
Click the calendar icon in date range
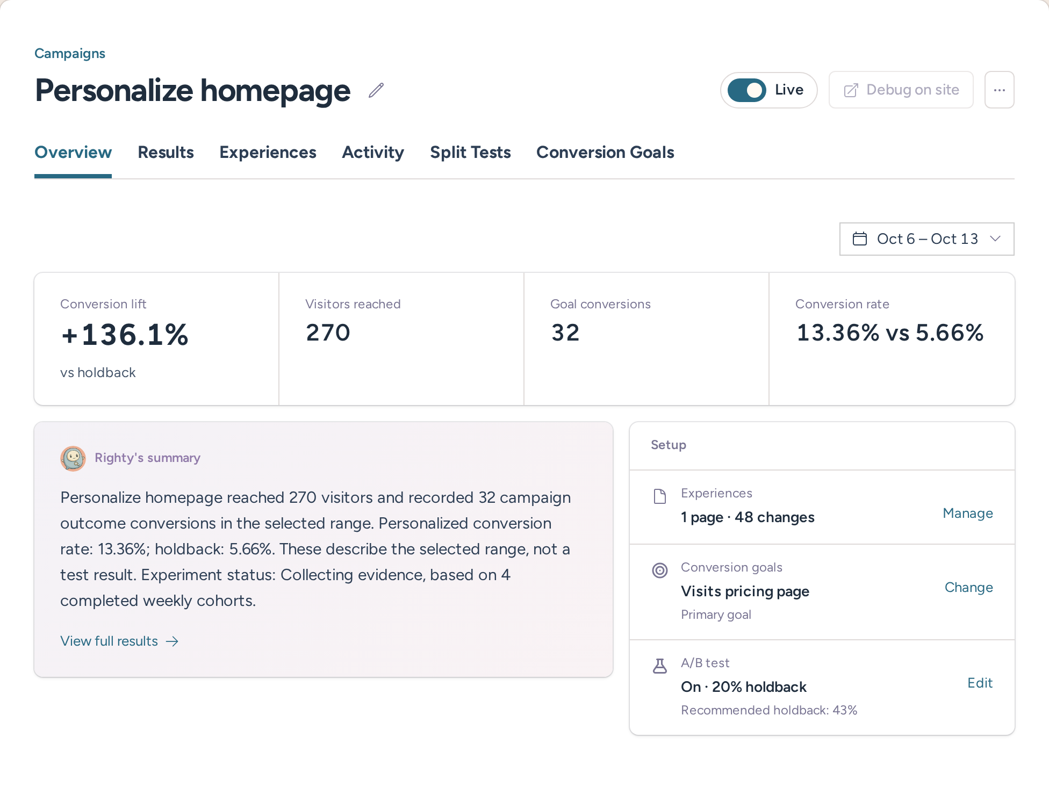[860, 238]
